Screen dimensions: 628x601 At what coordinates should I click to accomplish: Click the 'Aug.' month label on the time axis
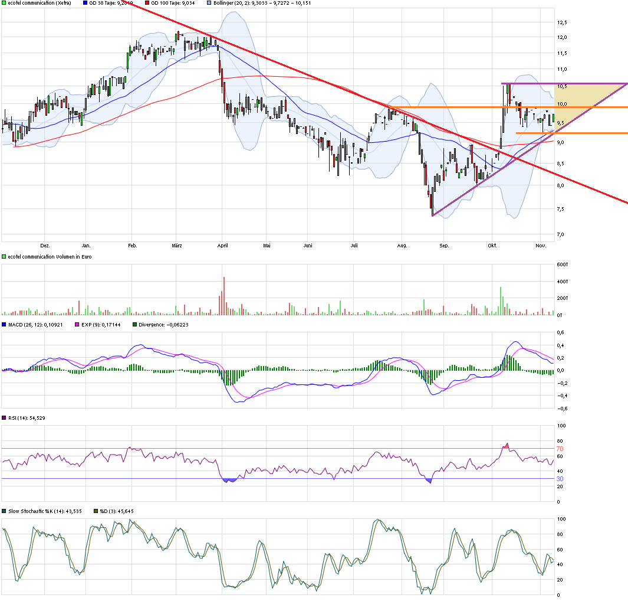click(x=402, y=246)
